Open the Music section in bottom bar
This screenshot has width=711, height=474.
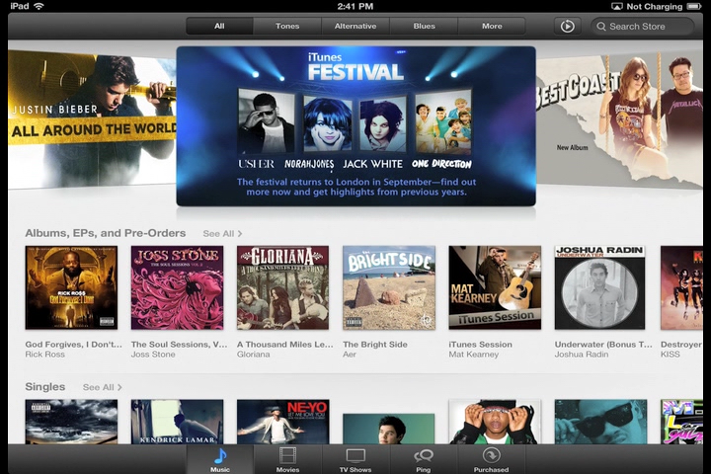pyautogui.click(x=220, y=459)
